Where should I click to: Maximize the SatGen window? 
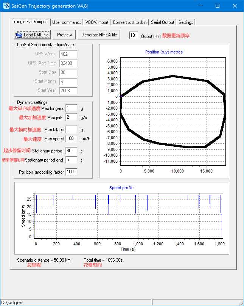tap(218, 6)
